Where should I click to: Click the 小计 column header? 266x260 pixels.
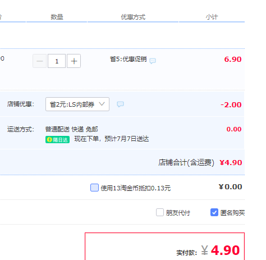click(x=212, y=17)
